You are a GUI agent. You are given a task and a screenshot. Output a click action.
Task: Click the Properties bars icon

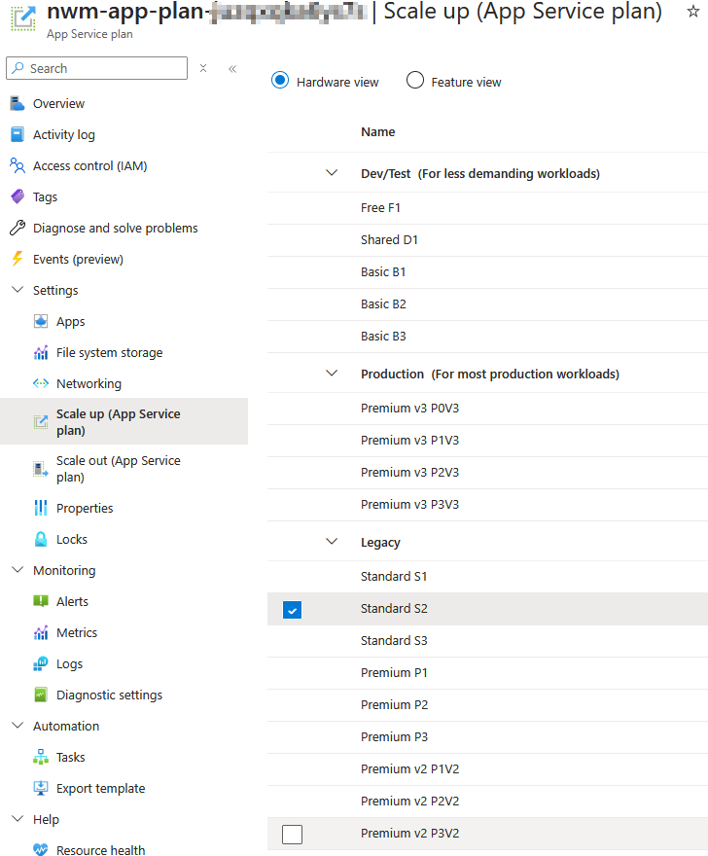coord(41,508)
